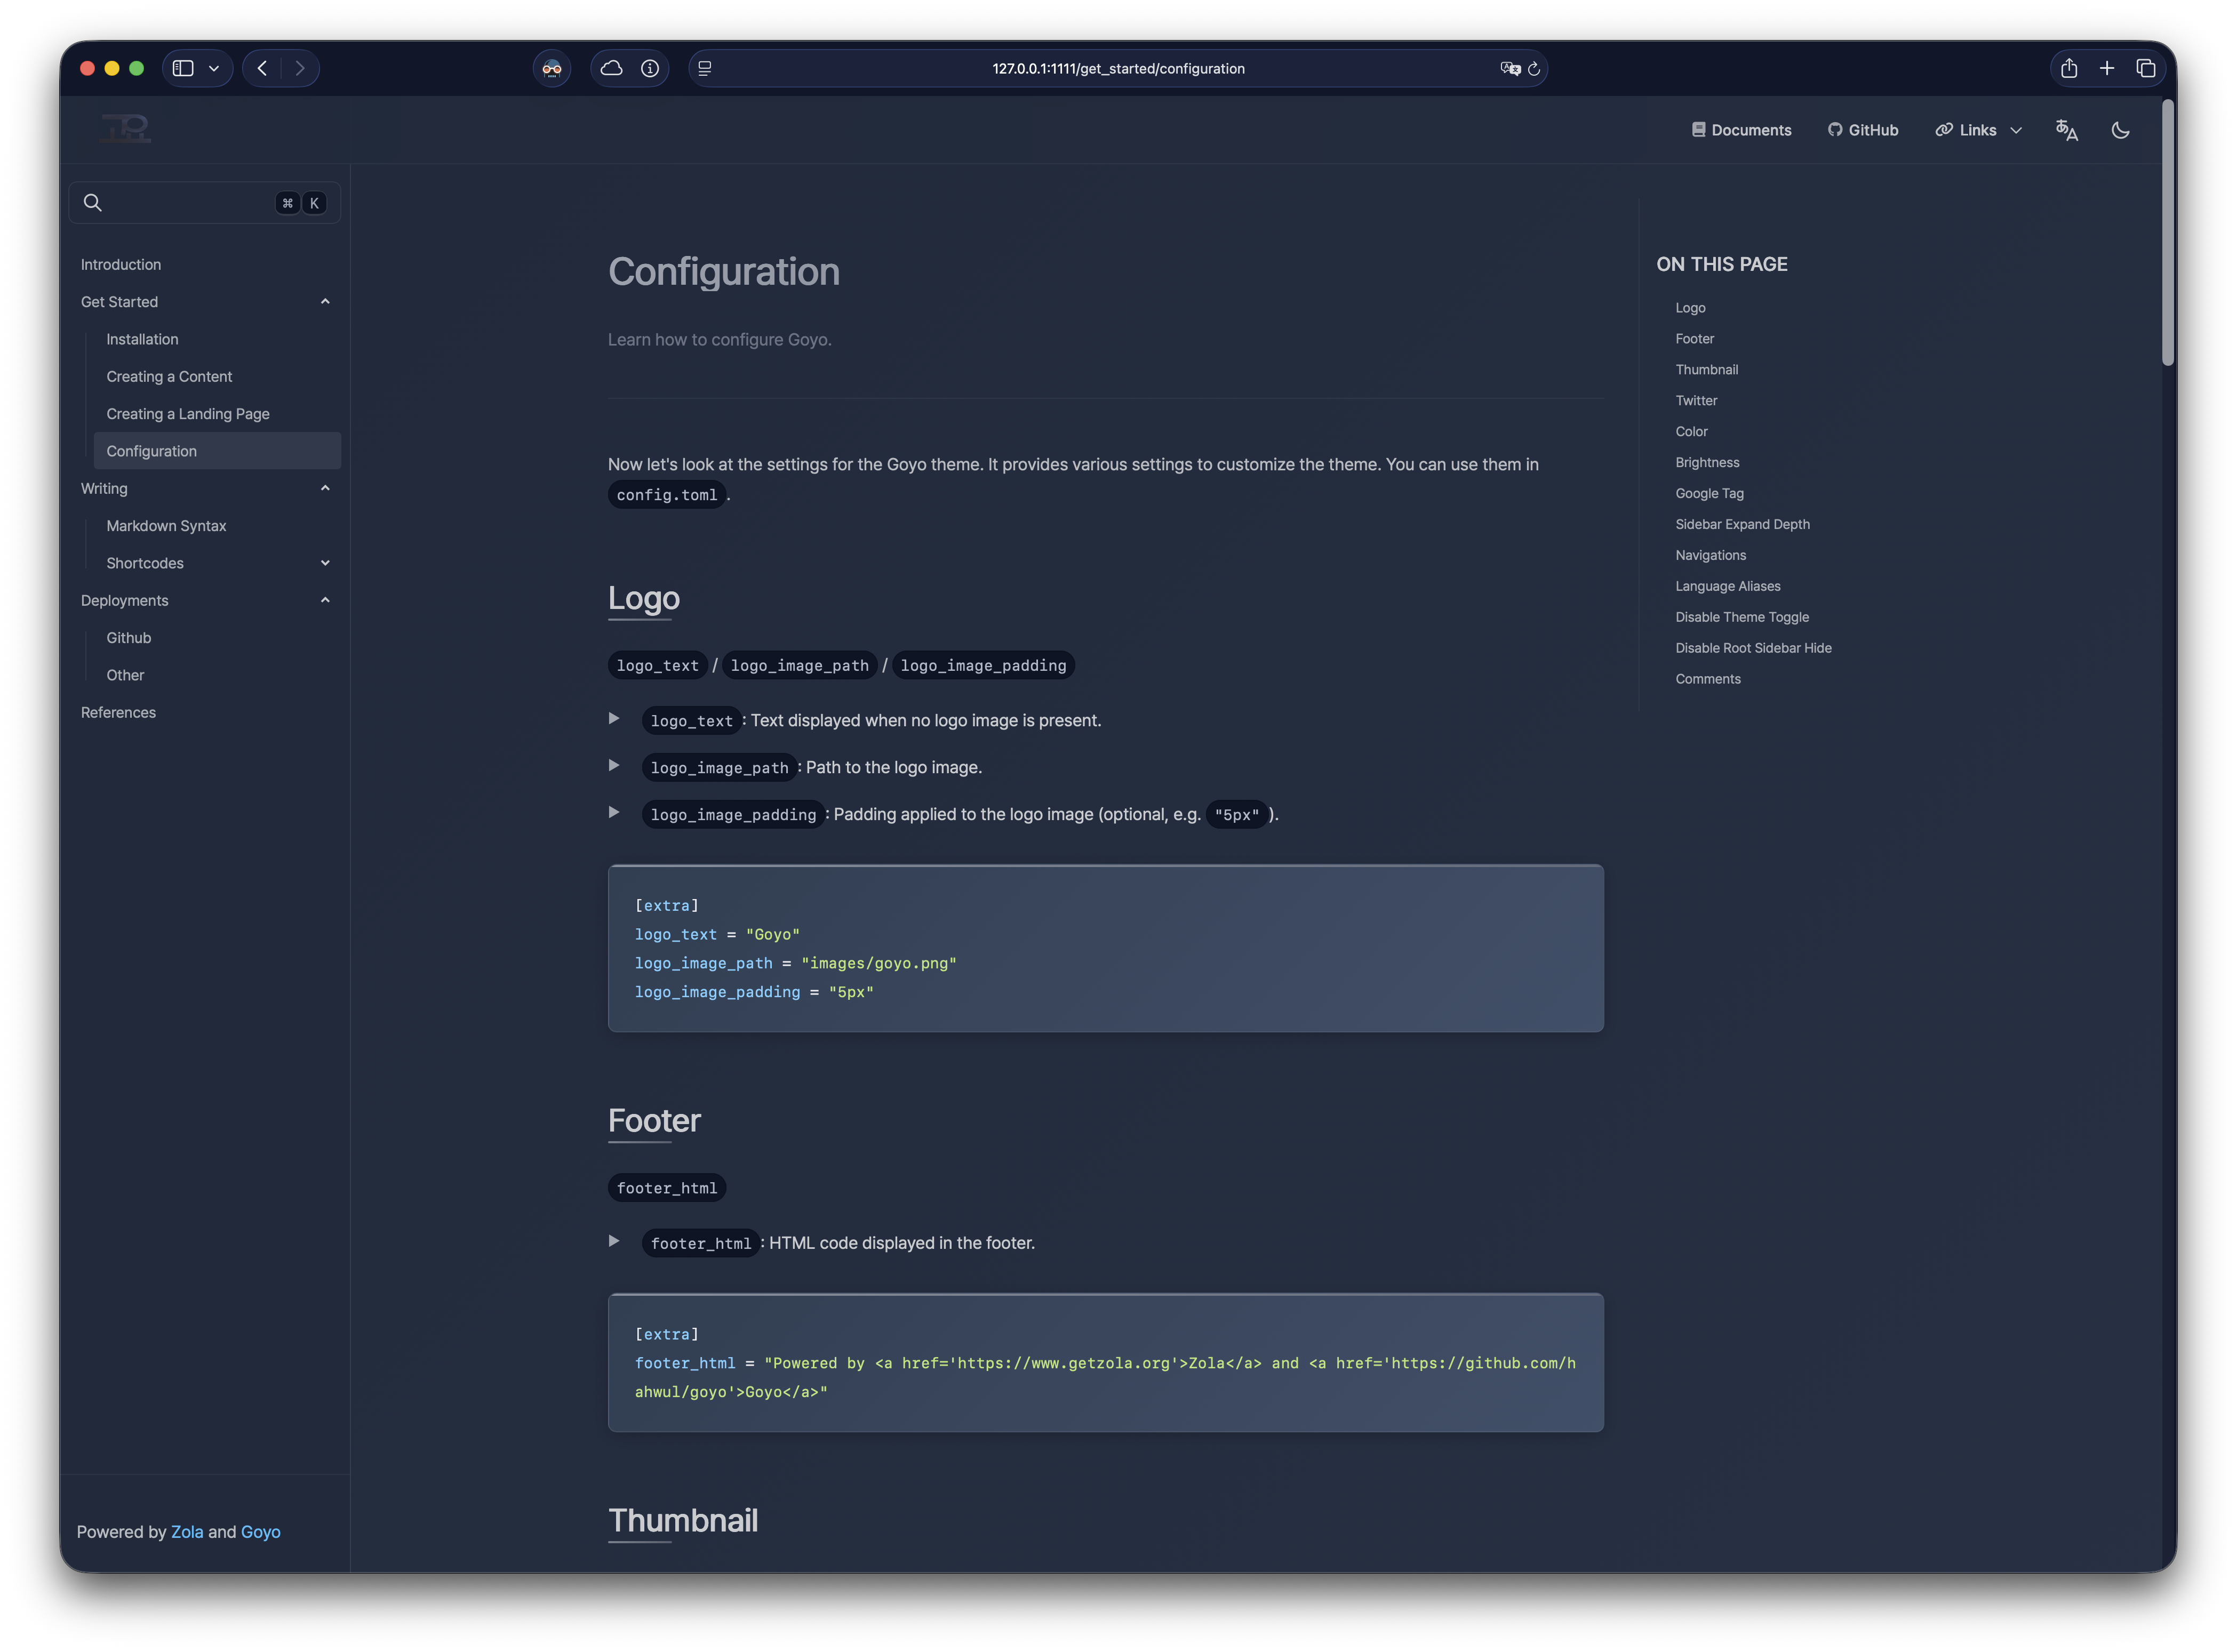This screenshot has width=2237, height=1652.
Task: Collapse the Get Started sidebar section
Action: point(325,302)
